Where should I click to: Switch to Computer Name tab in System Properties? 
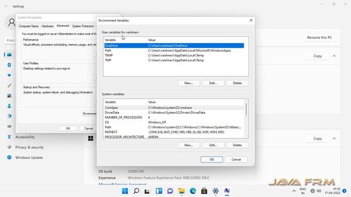(x=29, y=26)
